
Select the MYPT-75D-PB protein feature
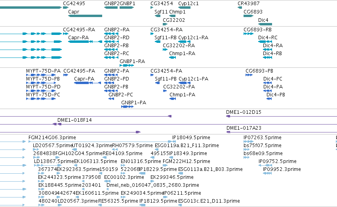coord(41,83)
